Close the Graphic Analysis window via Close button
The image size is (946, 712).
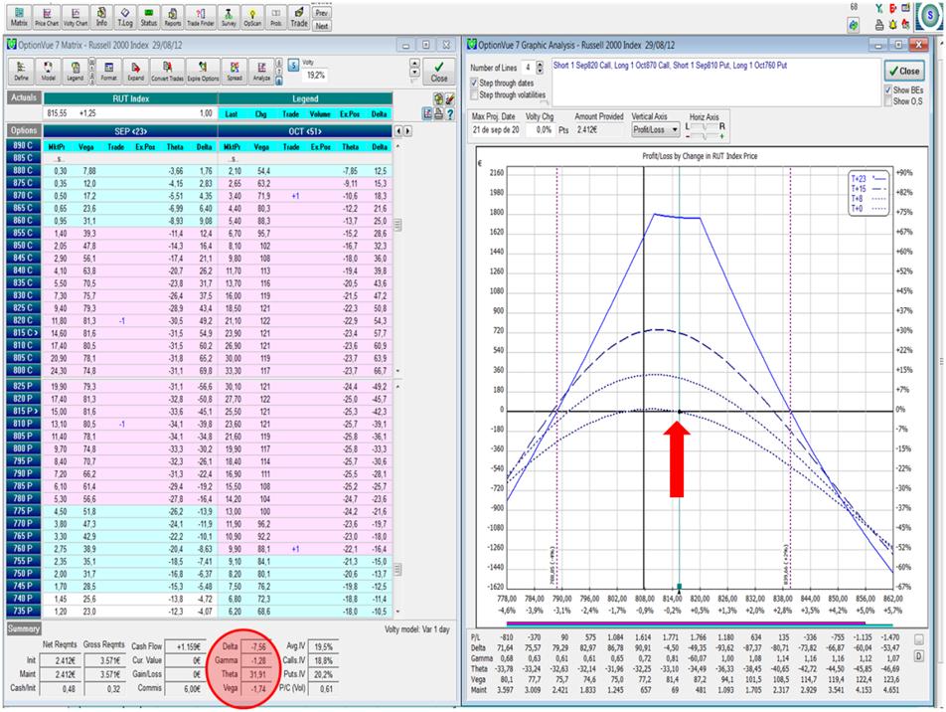coord(903,72)
